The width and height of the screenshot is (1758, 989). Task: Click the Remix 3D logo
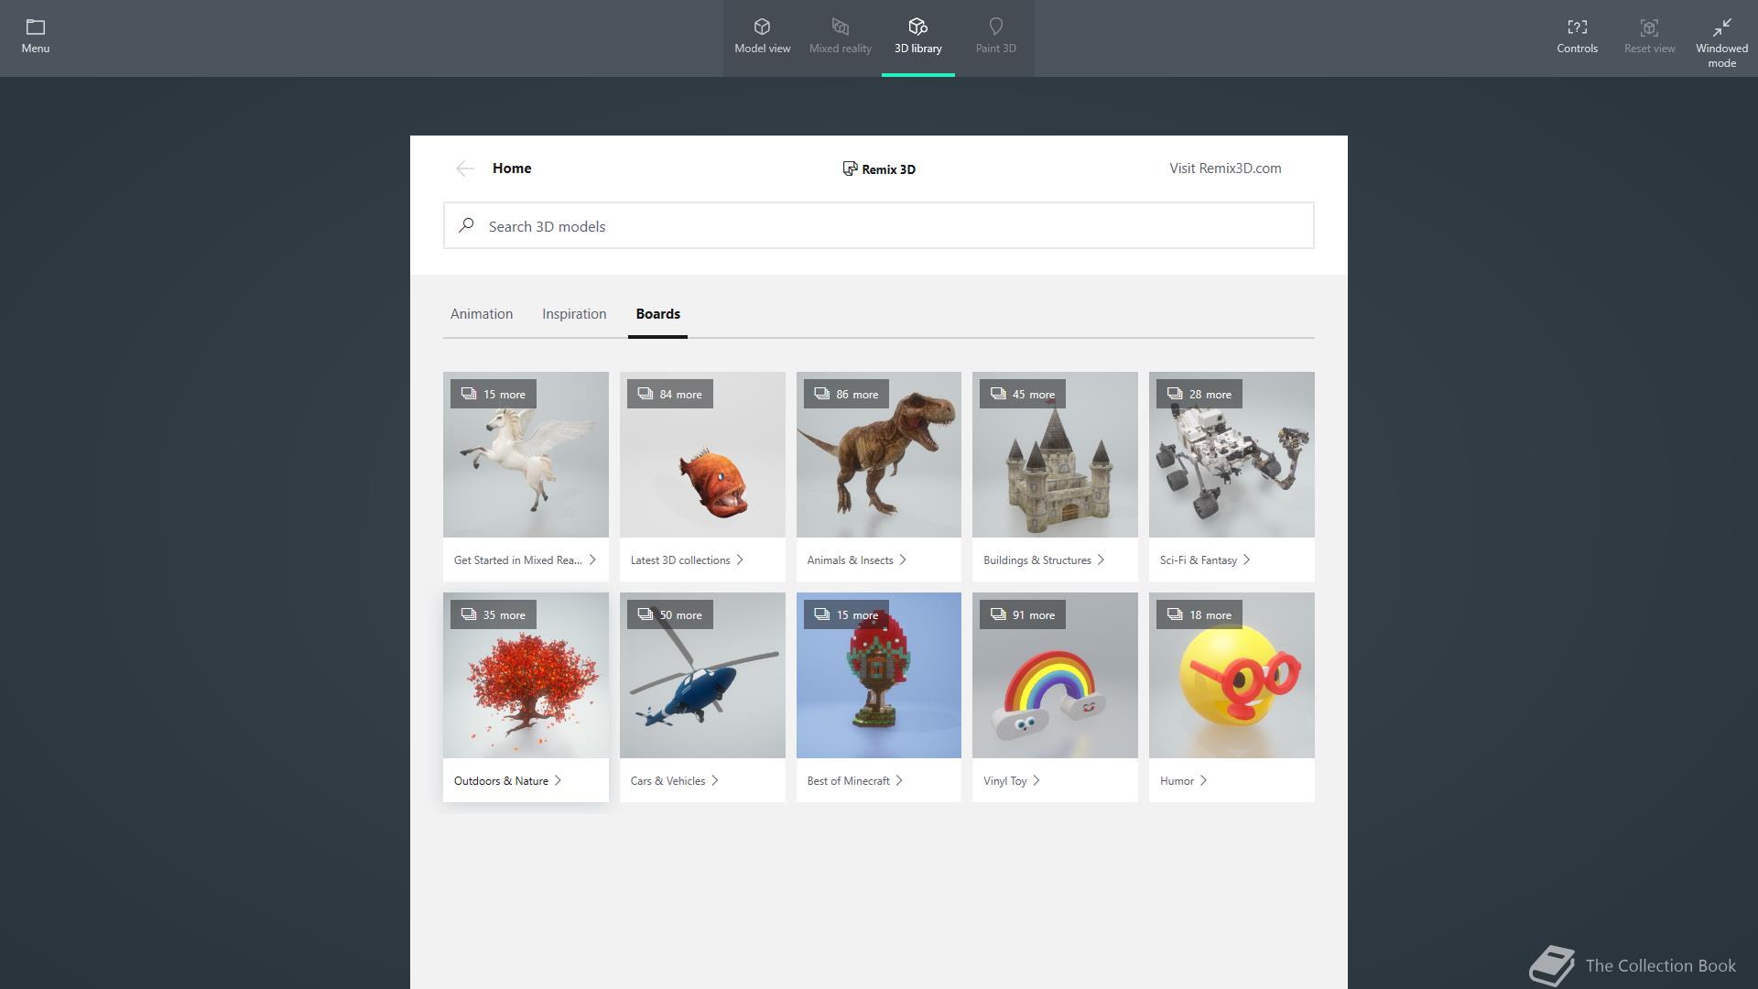879,168
